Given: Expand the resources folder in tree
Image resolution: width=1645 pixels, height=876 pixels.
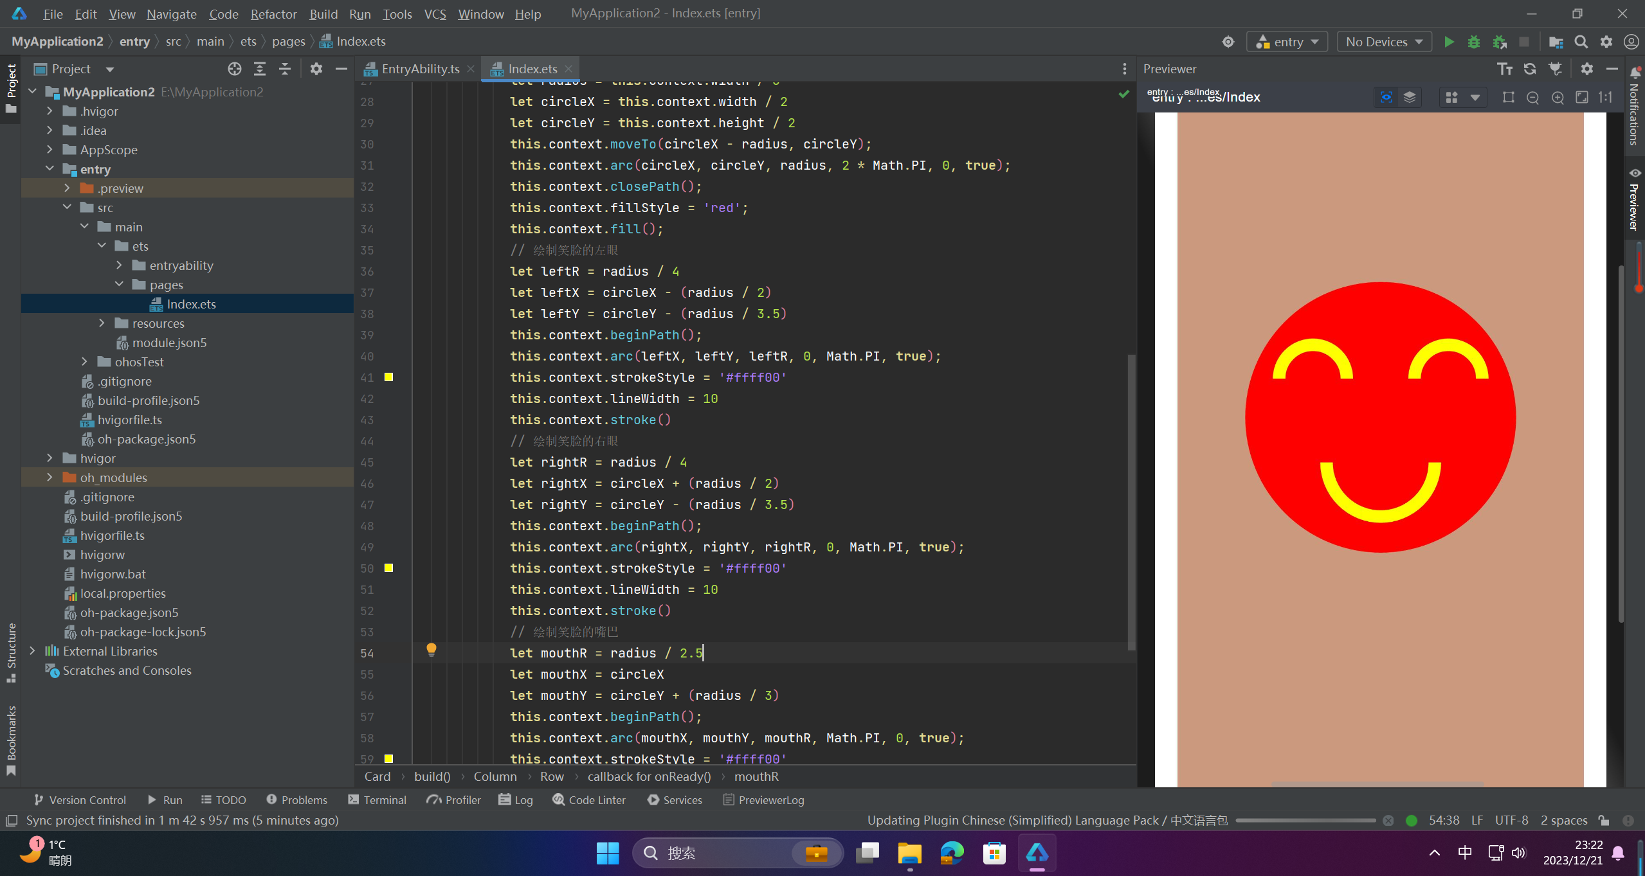Looking at the screenshot, I should click(x=102, y=323).
